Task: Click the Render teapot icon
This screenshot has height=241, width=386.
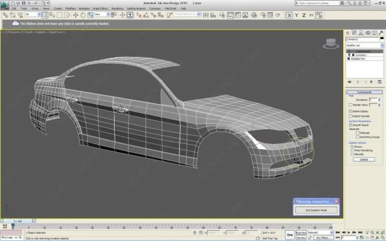Action: point(278,15)
